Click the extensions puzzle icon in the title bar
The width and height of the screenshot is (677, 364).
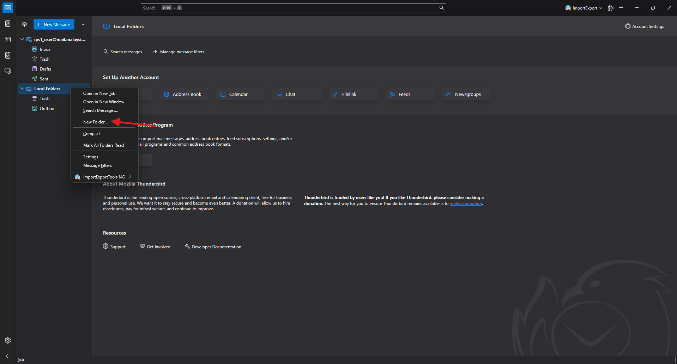(610, 8)
